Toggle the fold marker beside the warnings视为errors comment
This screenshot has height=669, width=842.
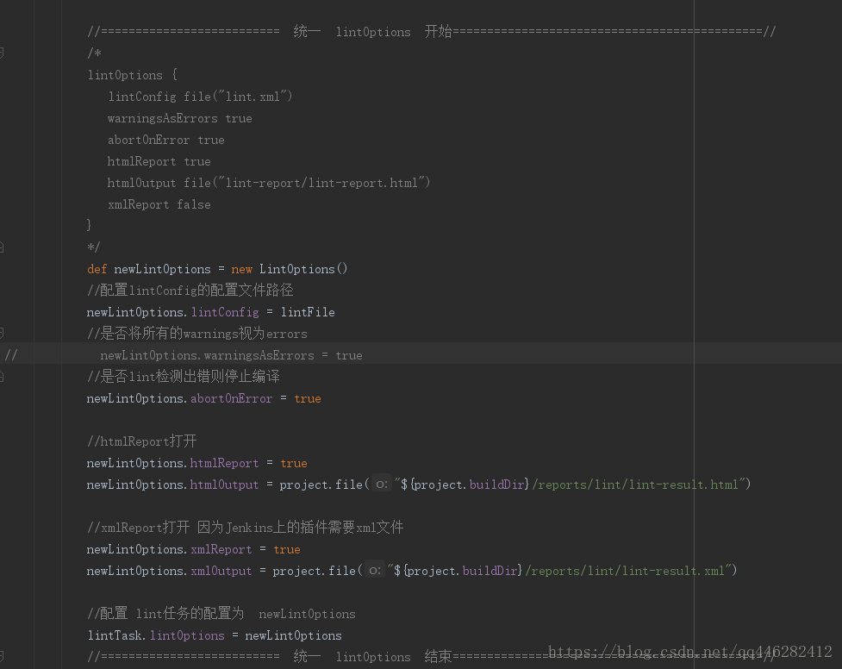pyautogui.click(x=2, y=333)
